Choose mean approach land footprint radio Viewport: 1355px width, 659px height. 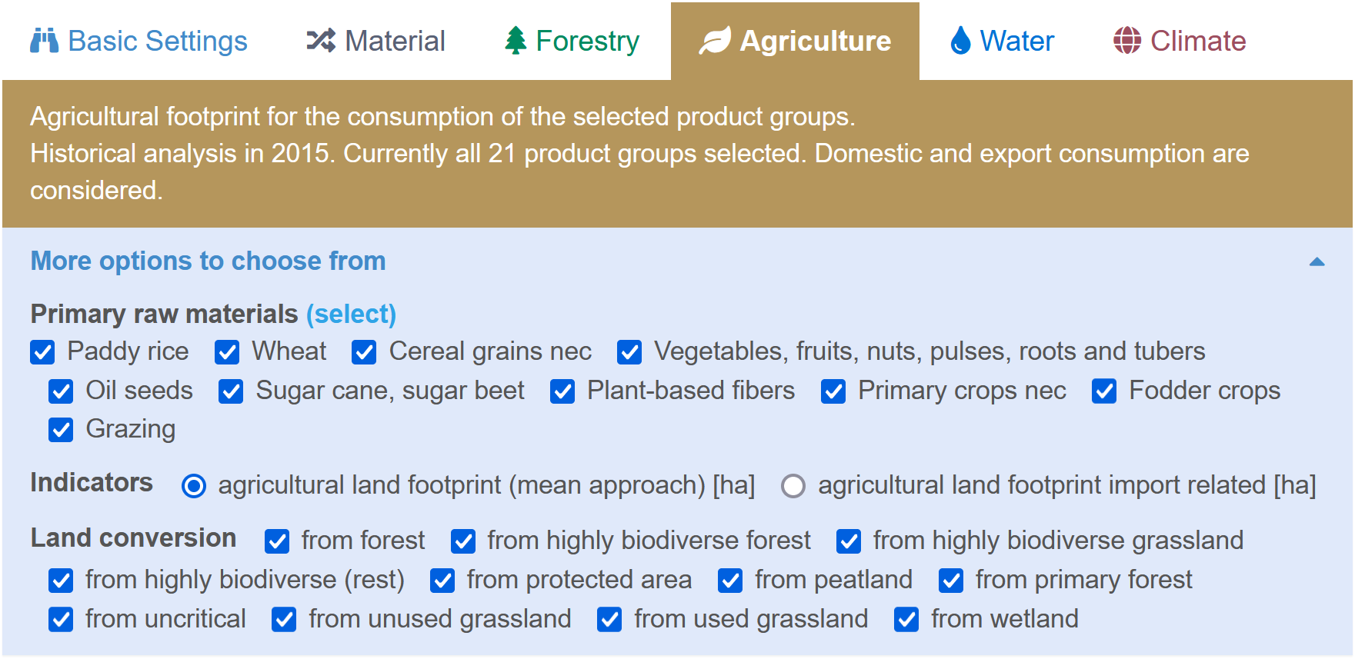coord(194,486)
